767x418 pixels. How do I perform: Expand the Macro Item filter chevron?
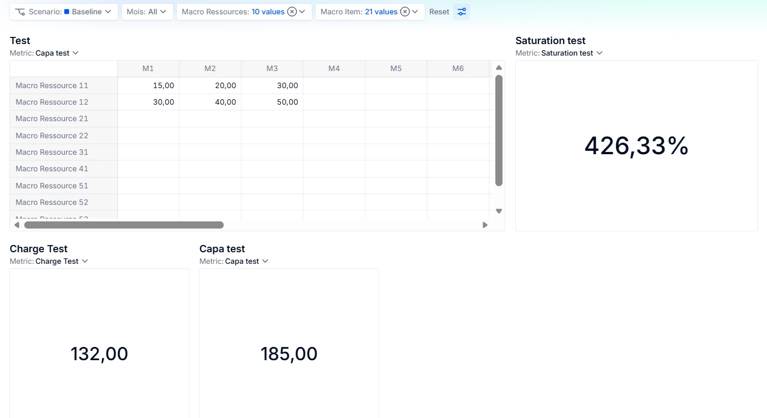(415, 12)
